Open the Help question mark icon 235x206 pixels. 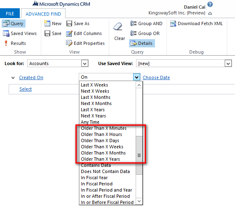(x=210, y=5)
